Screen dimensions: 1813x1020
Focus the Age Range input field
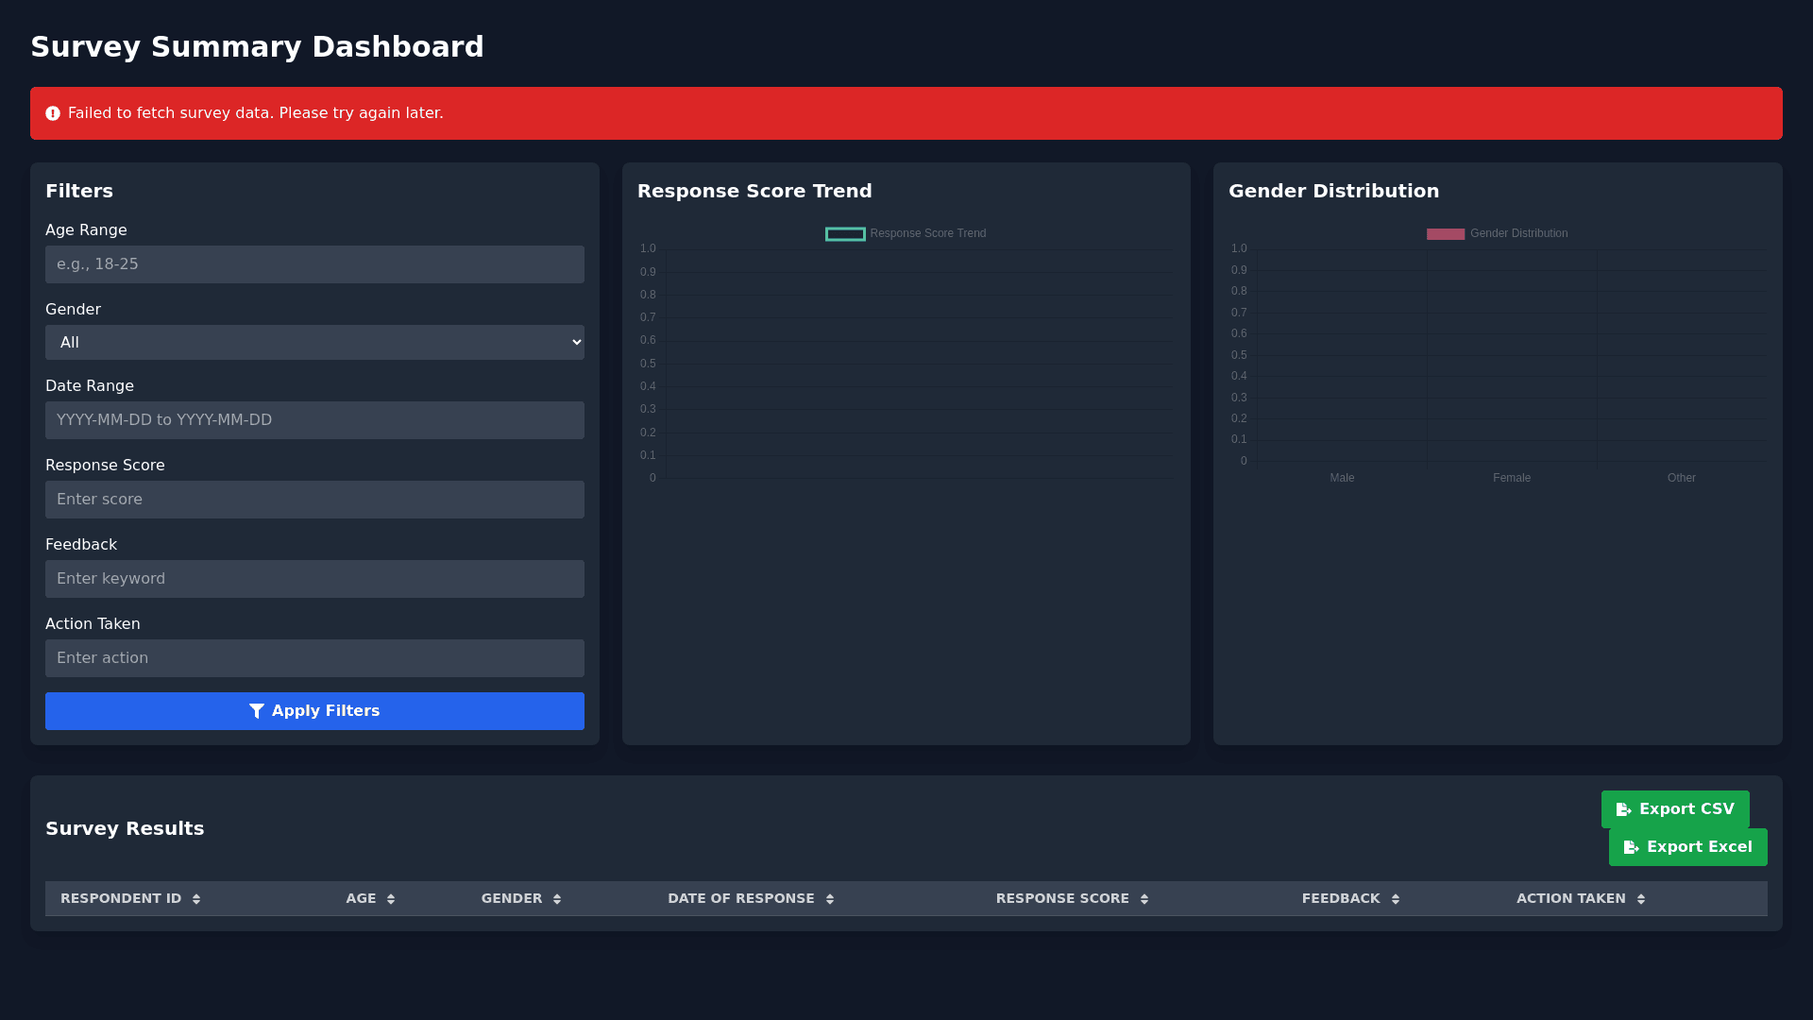point(314,264)
